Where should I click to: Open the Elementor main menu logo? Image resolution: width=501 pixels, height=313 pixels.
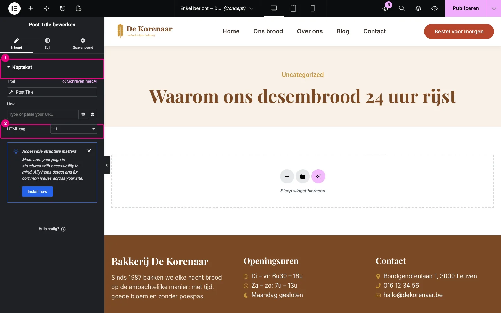(14, 8)
